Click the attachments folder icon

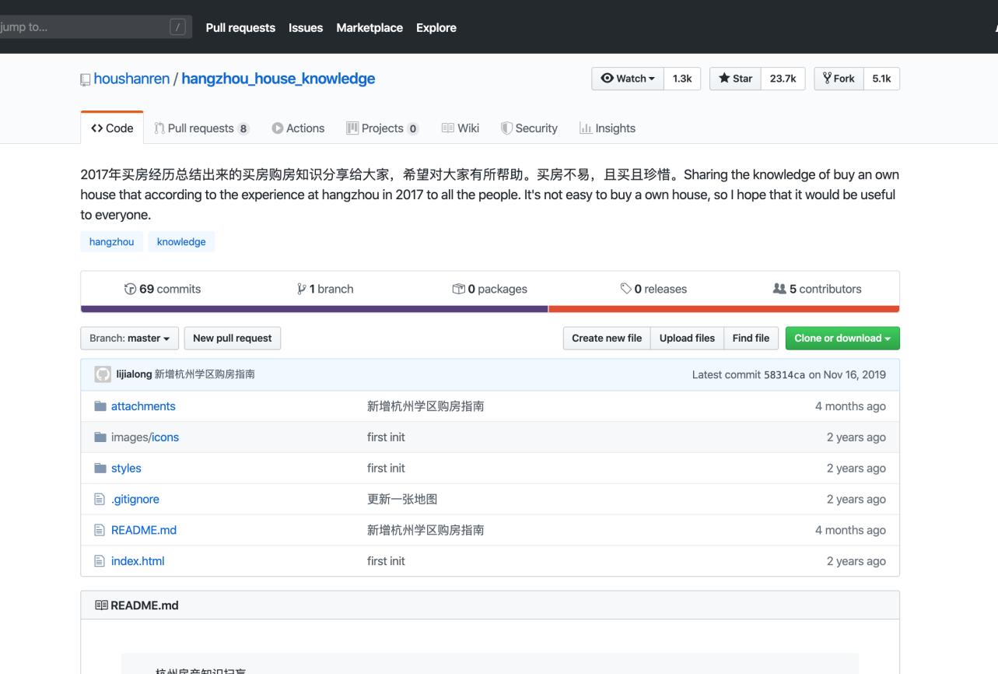coord(100,406)
